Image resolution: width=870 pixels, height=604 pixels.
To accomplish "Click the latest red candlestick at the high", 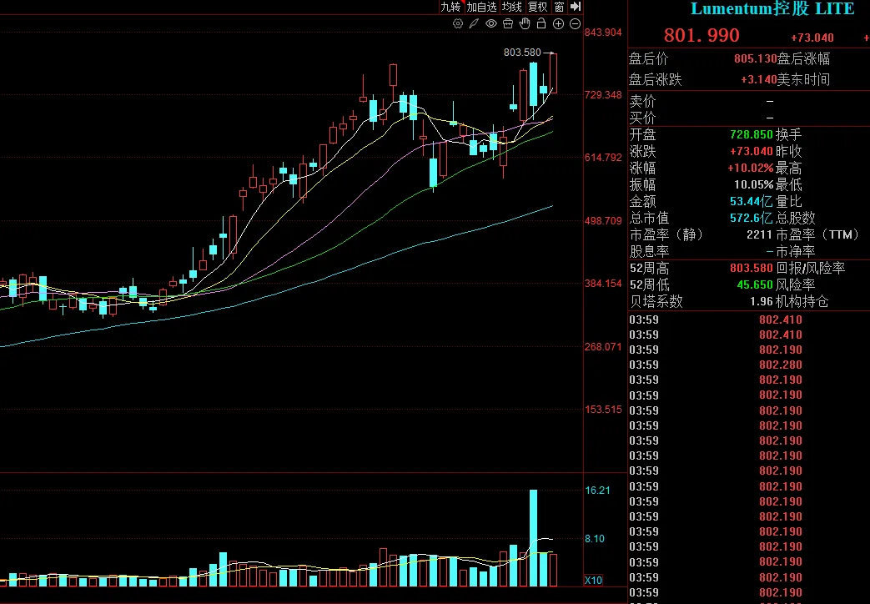I will 553,73.
